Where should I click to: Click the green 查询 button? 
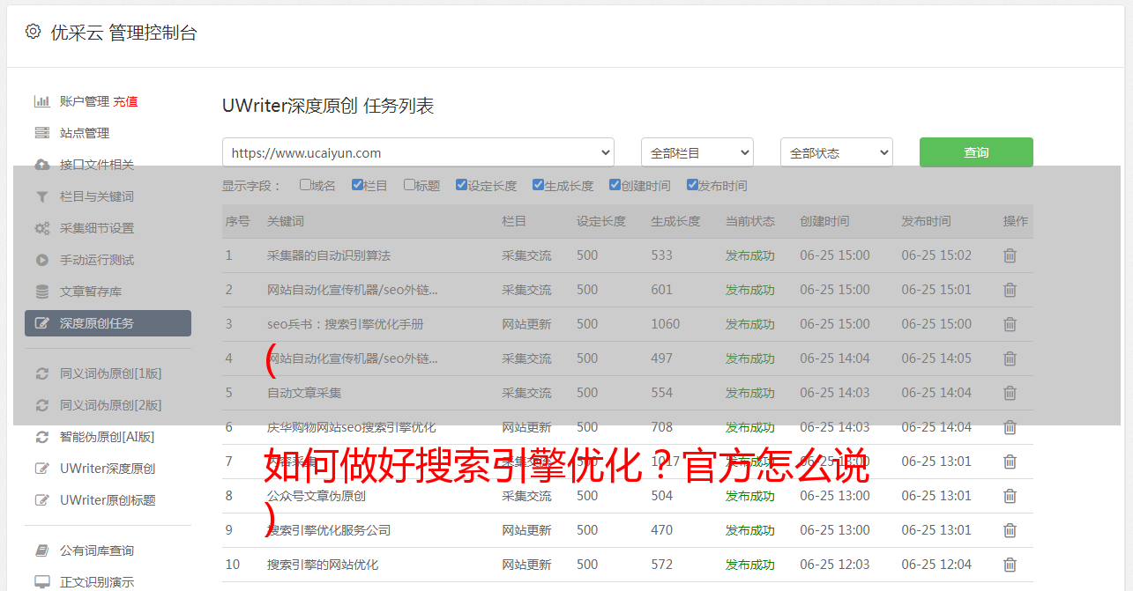click(976, 152)
